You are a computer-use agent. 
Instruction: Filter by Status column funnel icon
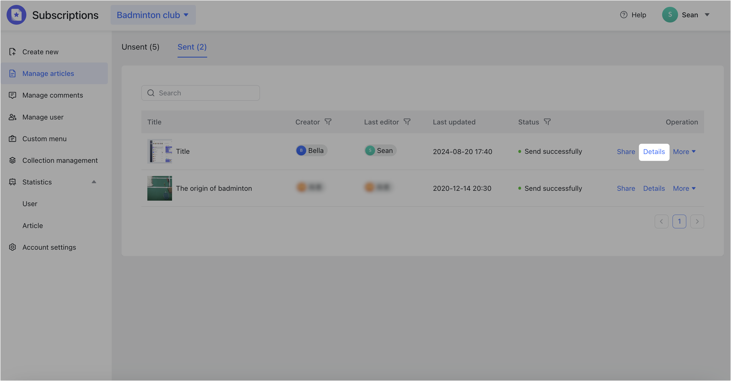[547, 122]
